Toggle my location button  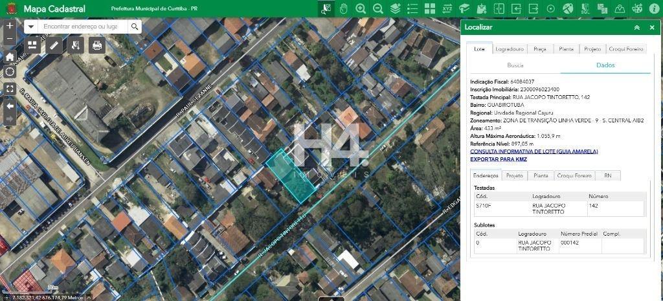10,72
